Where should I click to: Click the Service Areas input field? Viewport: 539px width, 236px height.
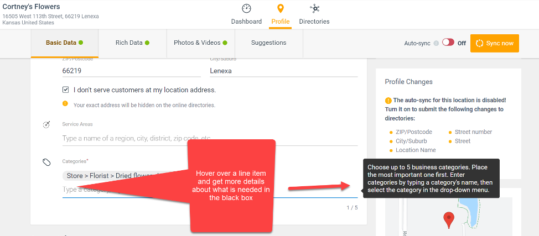click(x=210, y=138)
